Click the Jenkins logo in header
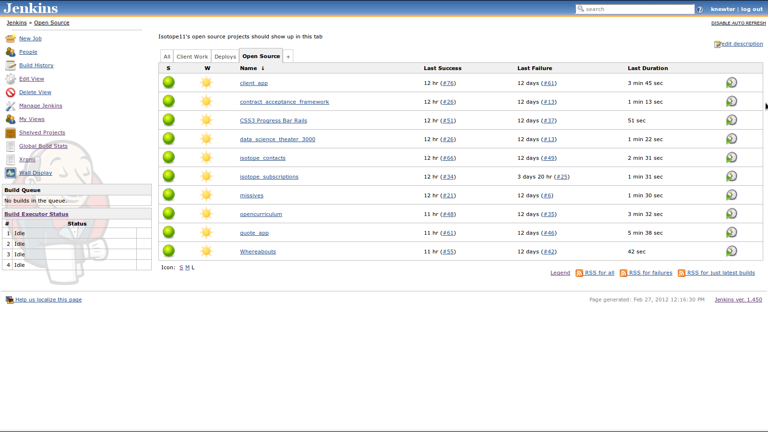 click(31, 8)
